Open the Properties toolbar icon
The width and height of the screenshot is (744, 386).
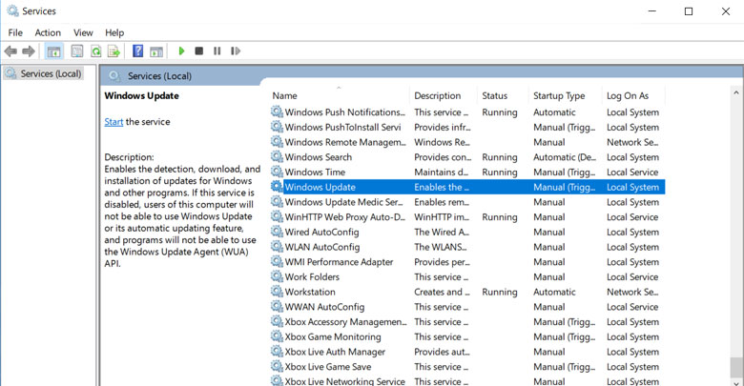coord(77,51)
